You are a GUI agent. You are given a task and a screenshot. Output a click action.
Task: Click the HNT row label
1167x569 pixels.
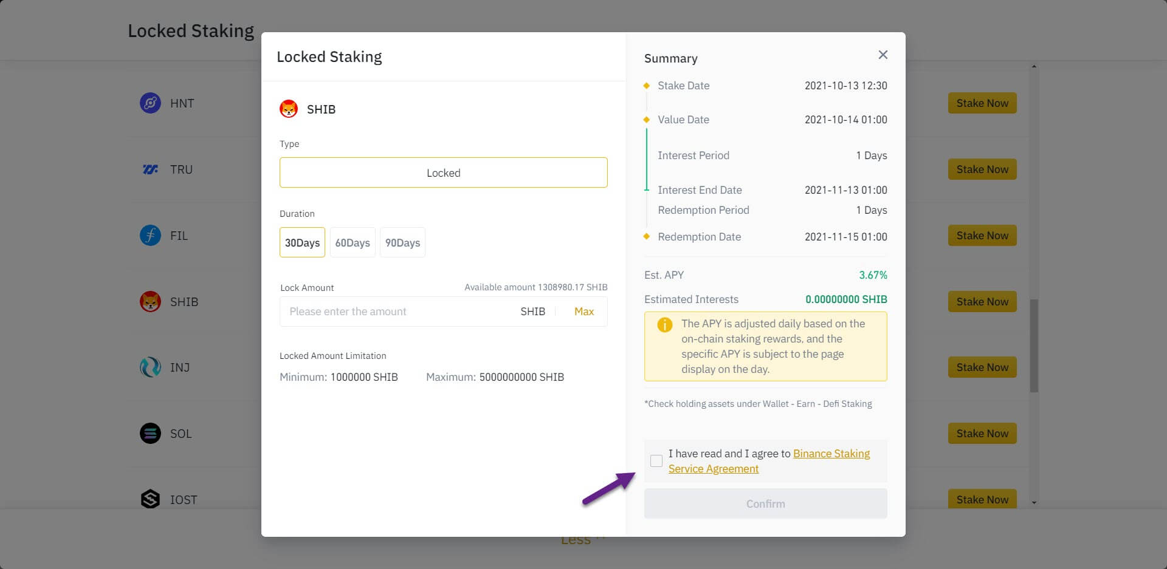[182, 103]
